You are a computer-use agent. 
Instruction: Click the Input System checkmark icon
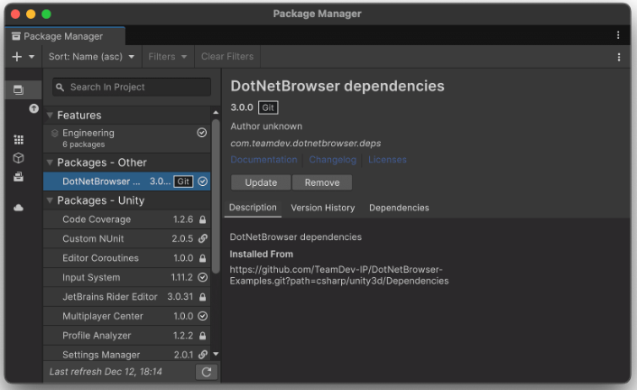coord(203,277)
